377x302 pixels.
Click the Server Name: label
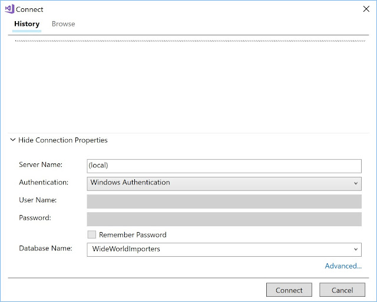(41, 165)
